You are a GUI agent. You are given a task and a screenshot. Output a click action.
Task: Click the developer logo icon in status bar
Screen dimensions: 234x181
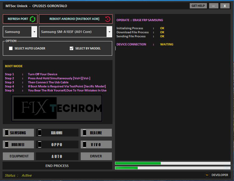(x=207, y=175)
